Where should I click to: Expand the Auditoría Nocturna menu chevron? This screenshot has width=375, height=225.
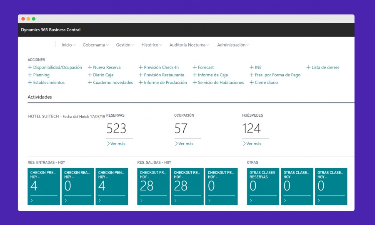[208, 45]
